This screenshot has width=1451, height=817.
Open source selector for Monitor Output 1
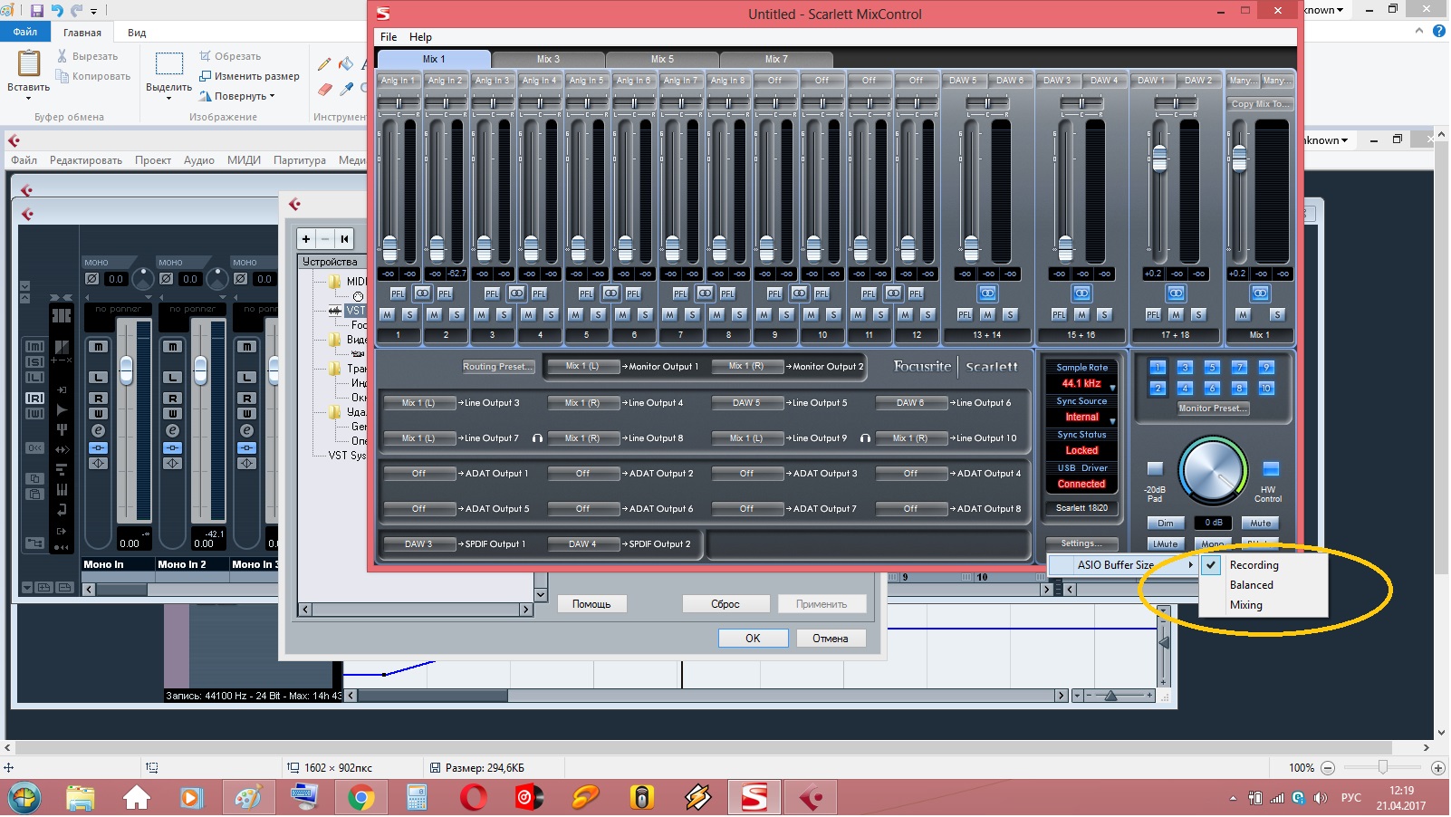[x=584, y=367]
